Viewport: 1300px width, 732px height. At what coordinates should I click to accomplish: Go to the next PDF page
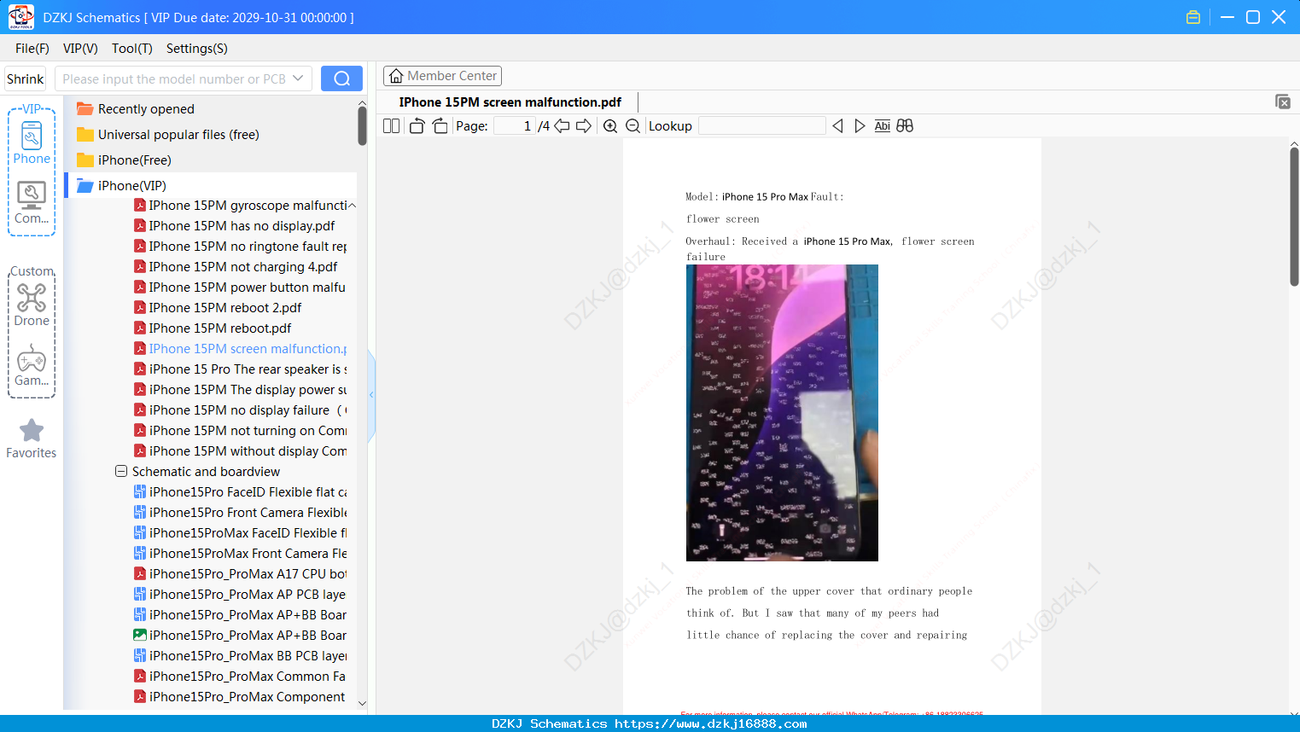[584, 126]
